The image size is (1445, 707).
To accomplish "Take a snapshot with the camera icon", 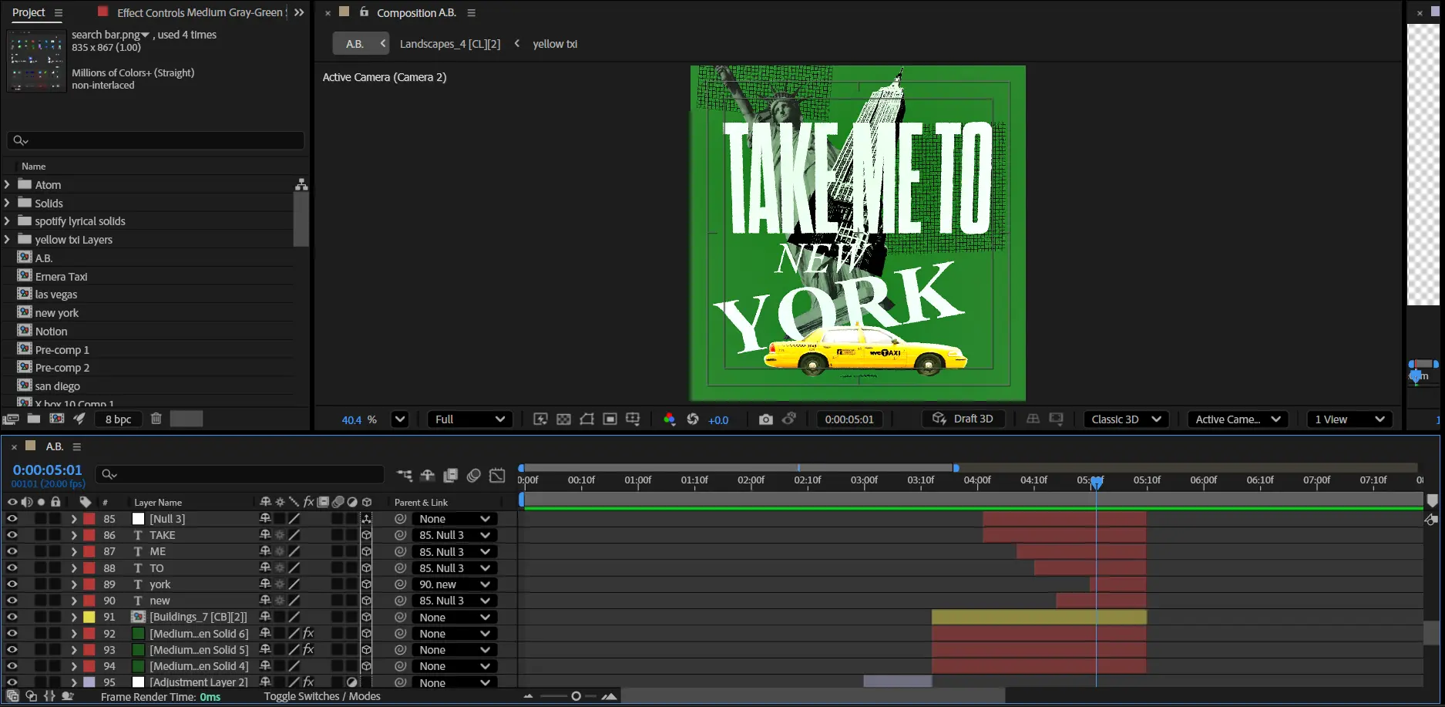I will (765, 419).
